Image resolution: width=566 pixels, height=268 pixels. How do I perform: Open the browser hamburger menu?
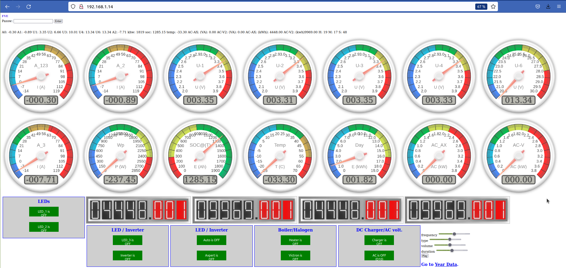coord(559,6)
